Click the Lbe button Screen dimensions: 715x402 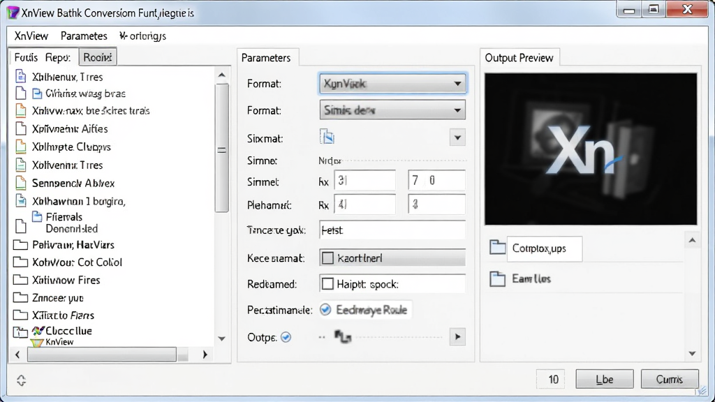point(605,379)
